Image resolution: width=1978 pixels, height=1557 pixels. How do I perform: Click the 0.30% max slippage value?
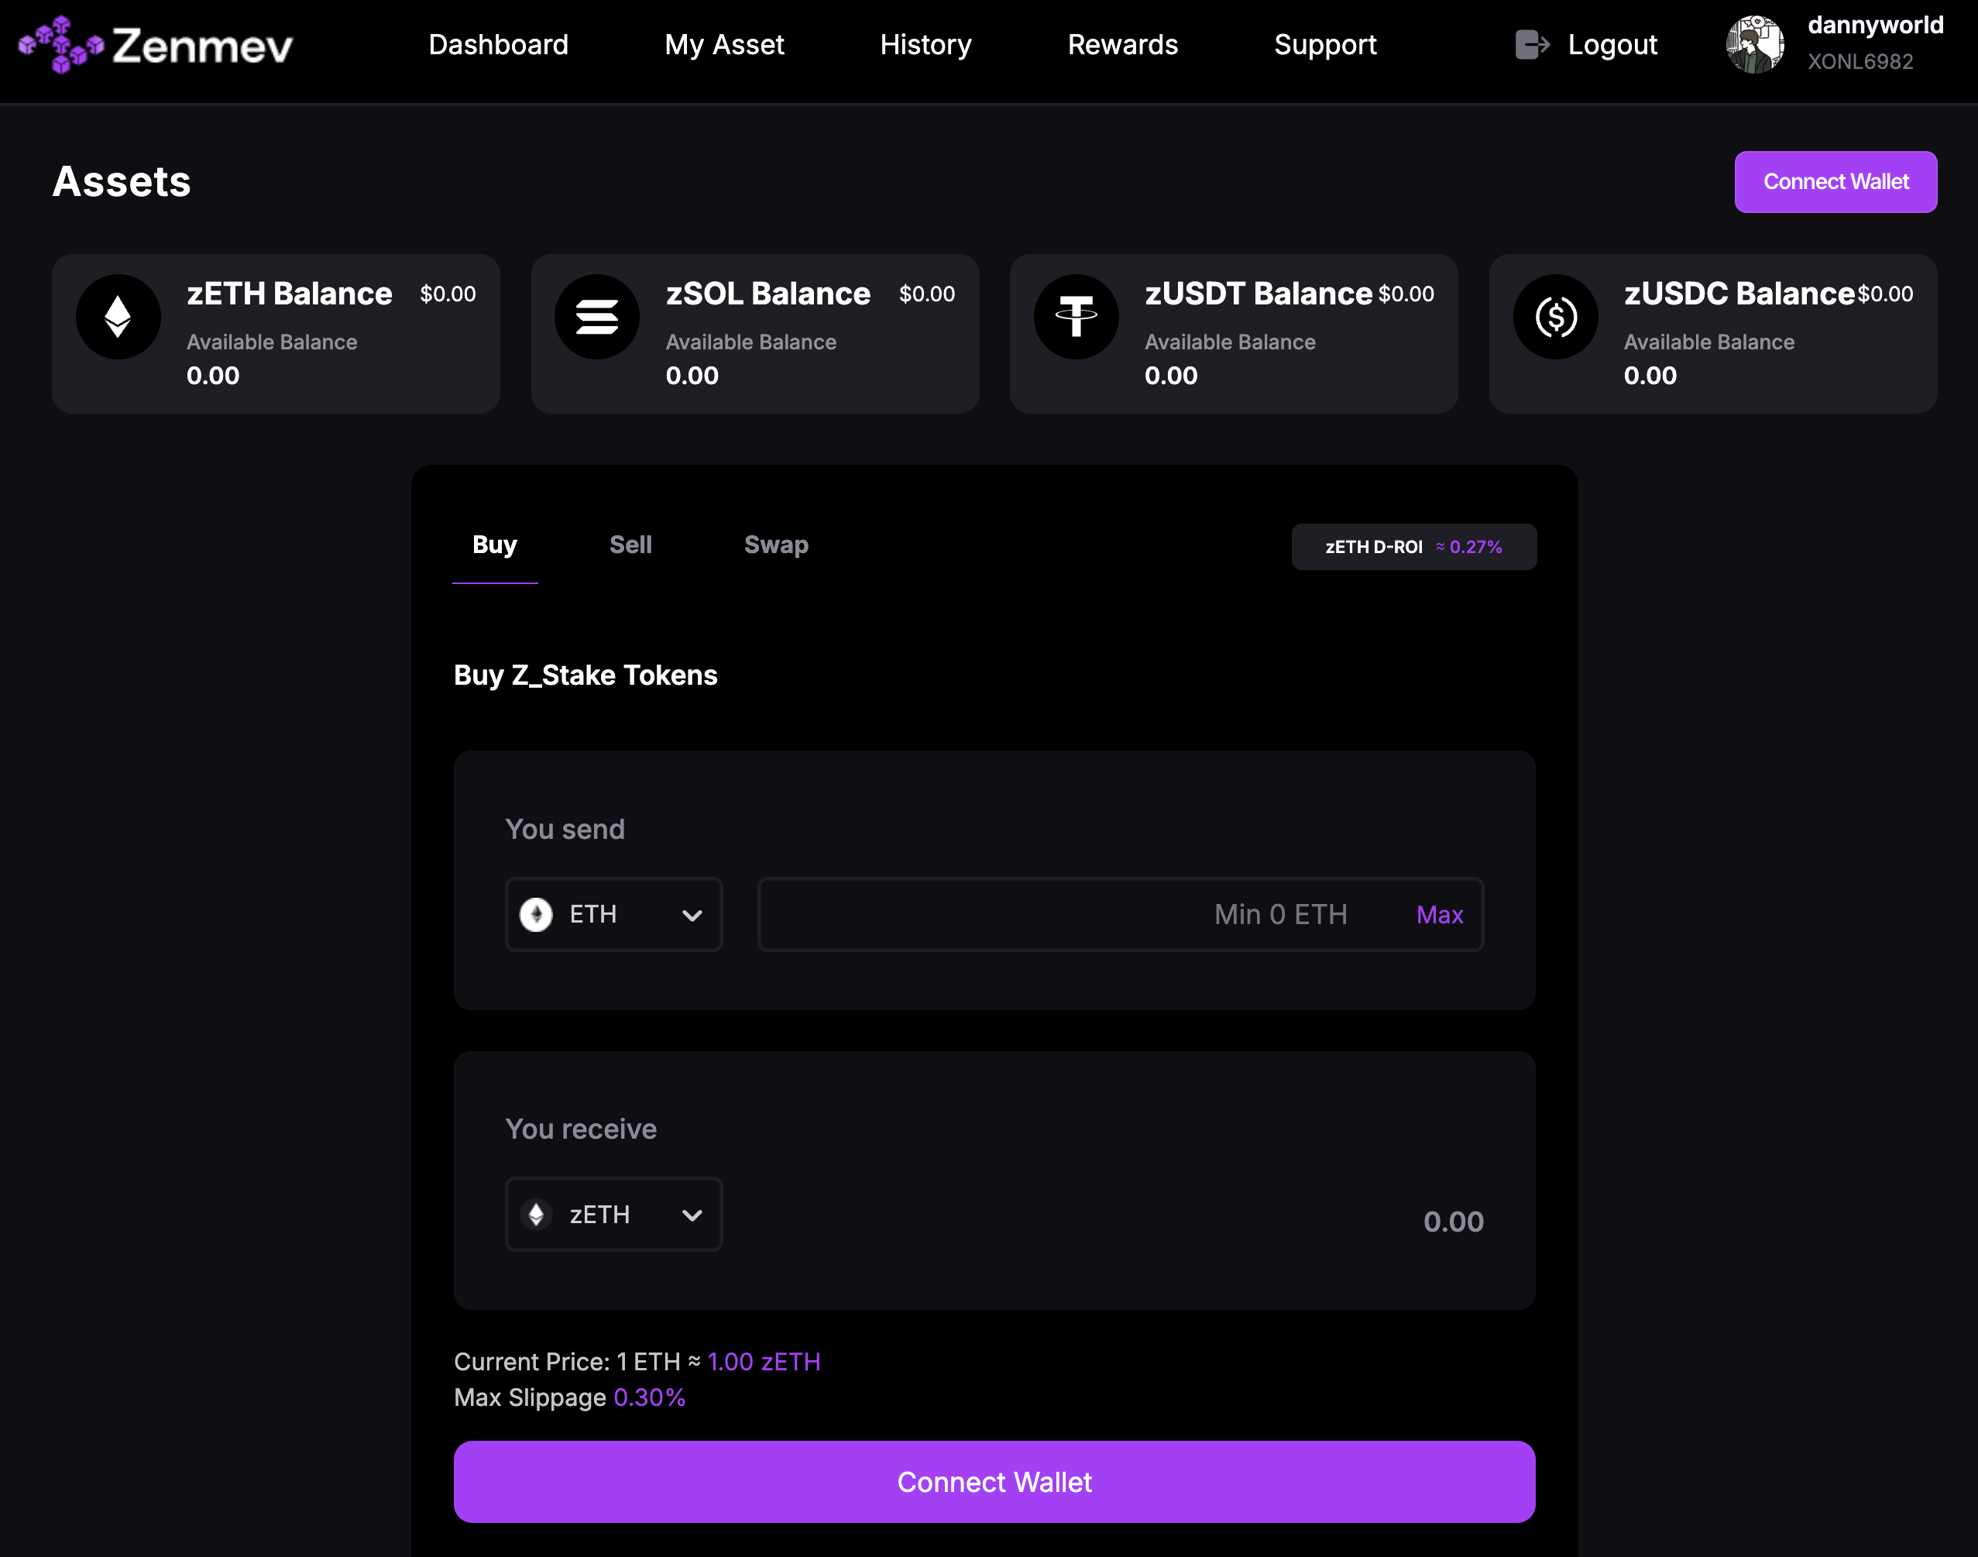tap(649, 1397)
